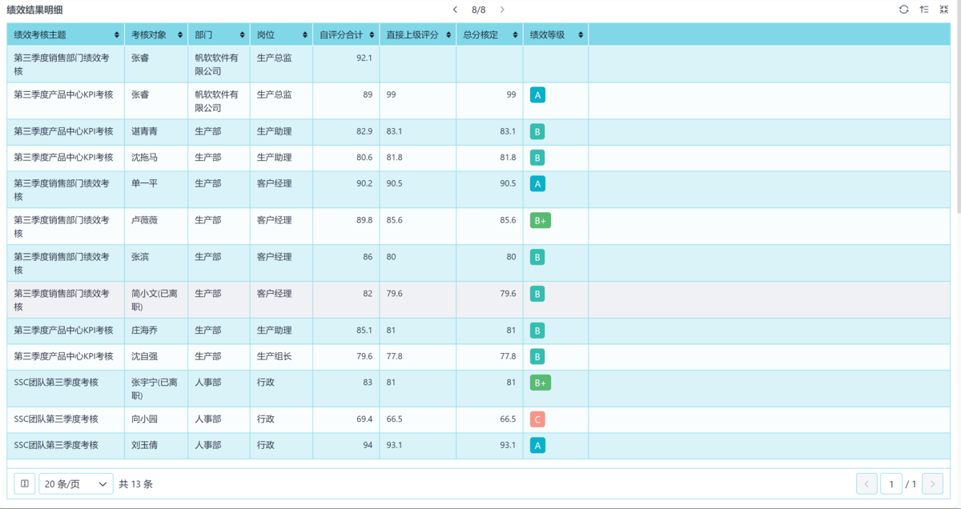Image resolution: width=961 pixels, height=509 pixels.
Task: Click the 绩效考核主题 column header
Action: pos(66,35)
